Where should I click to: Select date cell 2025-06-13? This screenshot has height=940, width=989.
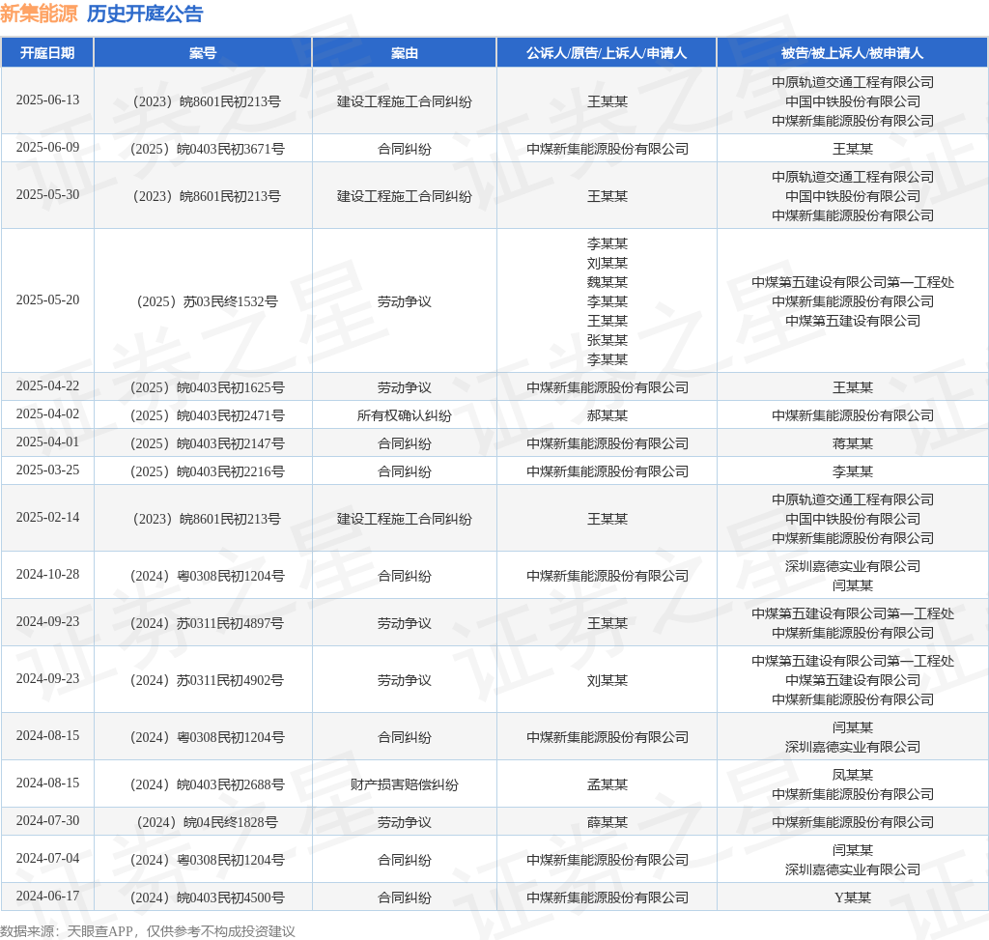click(x=48, y=100)
